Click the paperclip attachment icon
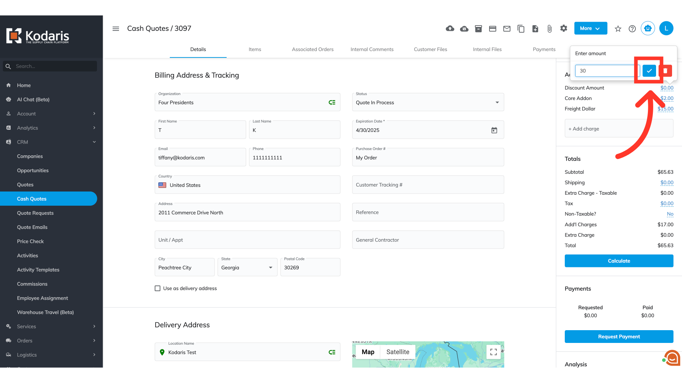Viewport: 682px width, 383px height. [550, 28]
